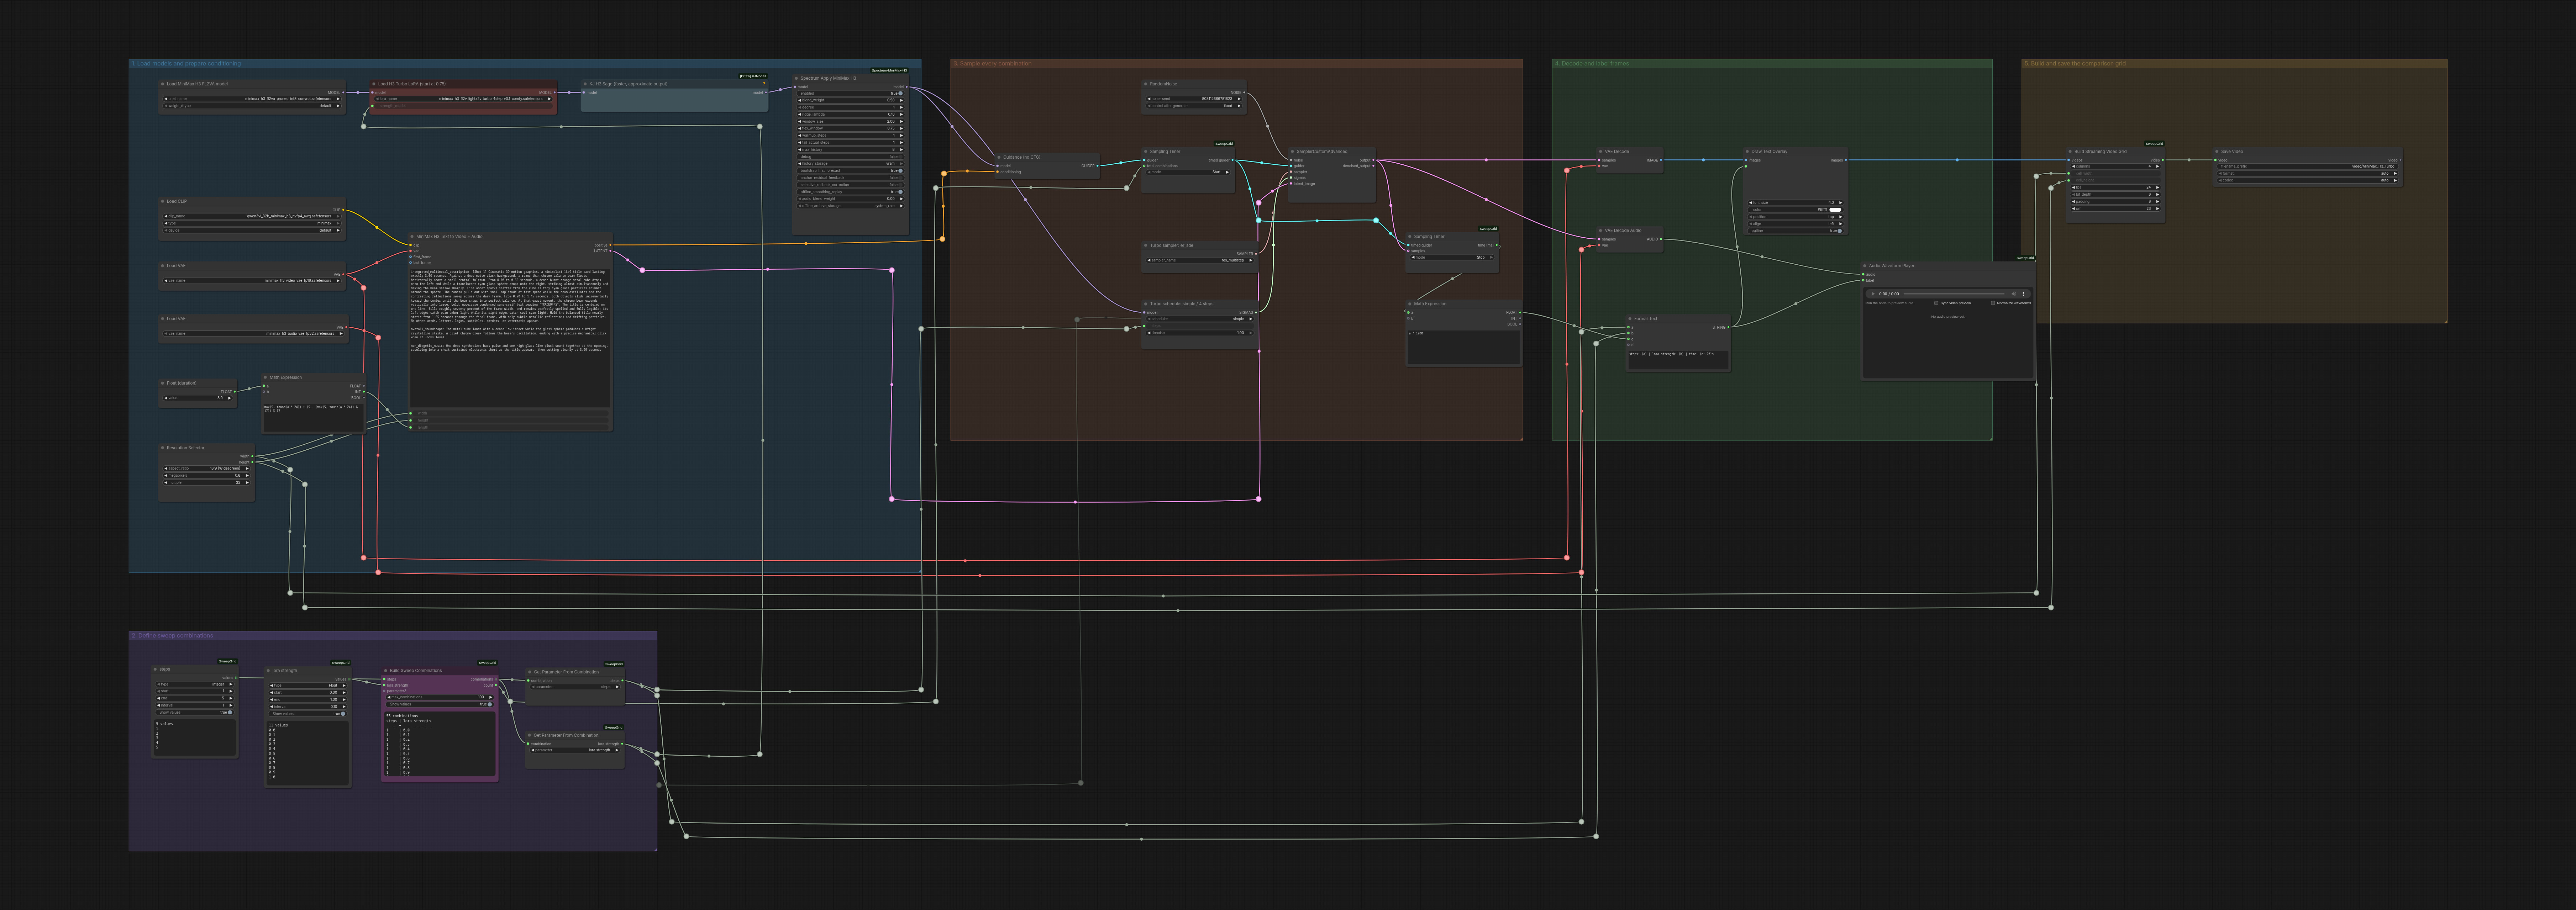The width and height of the screenshot is (2576, 910).
Task: Open the unet_name model dropdown
Action: 252,99
